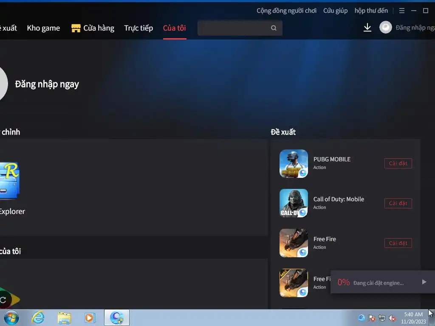Click the PUBG MOBILE title text

pos(332,160)
